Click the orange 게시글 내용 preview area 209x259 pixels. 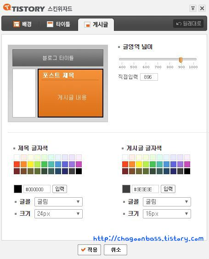(70, 93)
